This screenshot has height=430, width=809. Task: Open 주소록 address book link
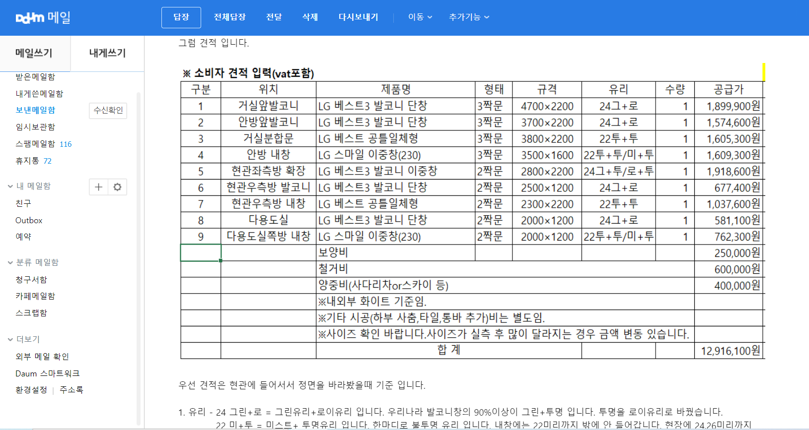point(72,390)
